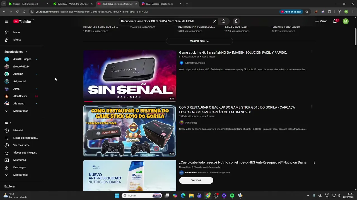Image resolution: width=357 pixels, height=200 pixels.
Task: Open Spotify from the taskbar
Action: (x=232, y=196)
